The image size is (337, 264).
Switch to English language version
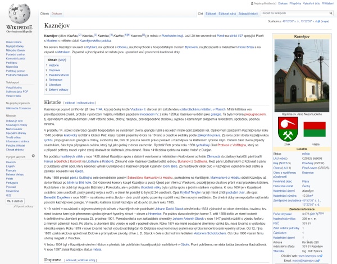point(10,166)
